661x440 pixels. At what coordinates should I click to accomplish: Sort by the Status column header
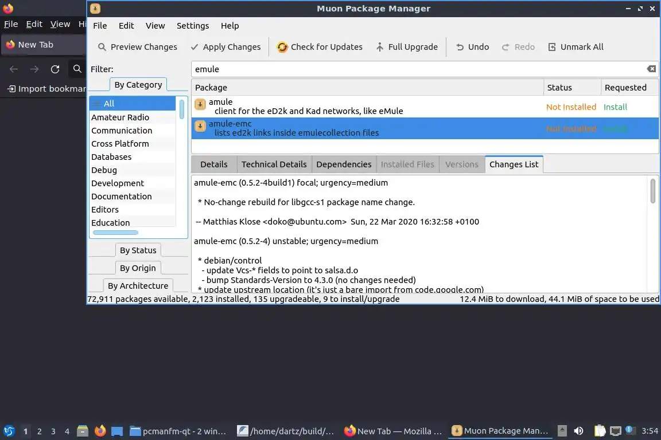572,88
